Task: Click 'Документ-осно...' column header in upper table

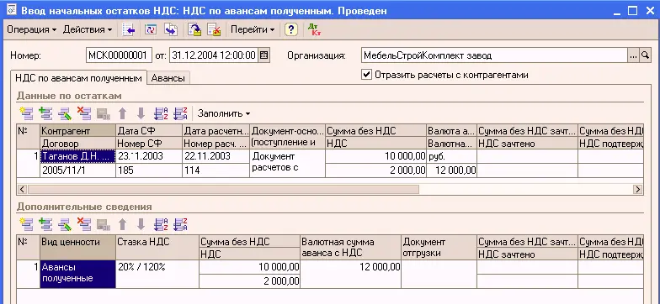Action: click(x=288, y=131)
